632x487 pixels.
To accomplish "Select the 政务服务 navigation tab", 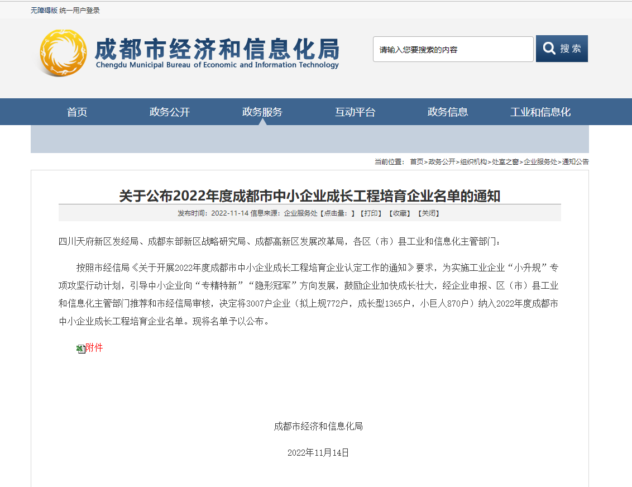I will coord(262,112).
